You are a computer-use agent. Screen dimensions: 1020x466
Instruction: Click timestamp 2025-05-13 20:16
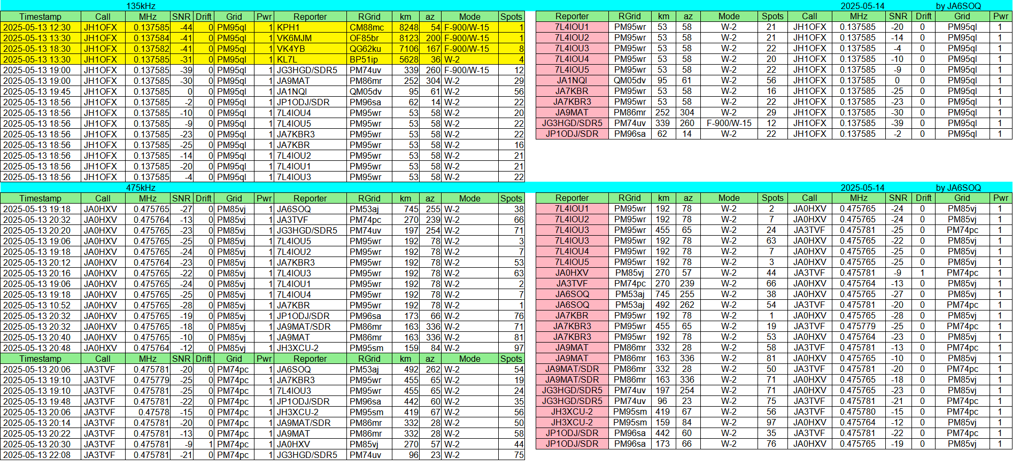pos(41,273)
